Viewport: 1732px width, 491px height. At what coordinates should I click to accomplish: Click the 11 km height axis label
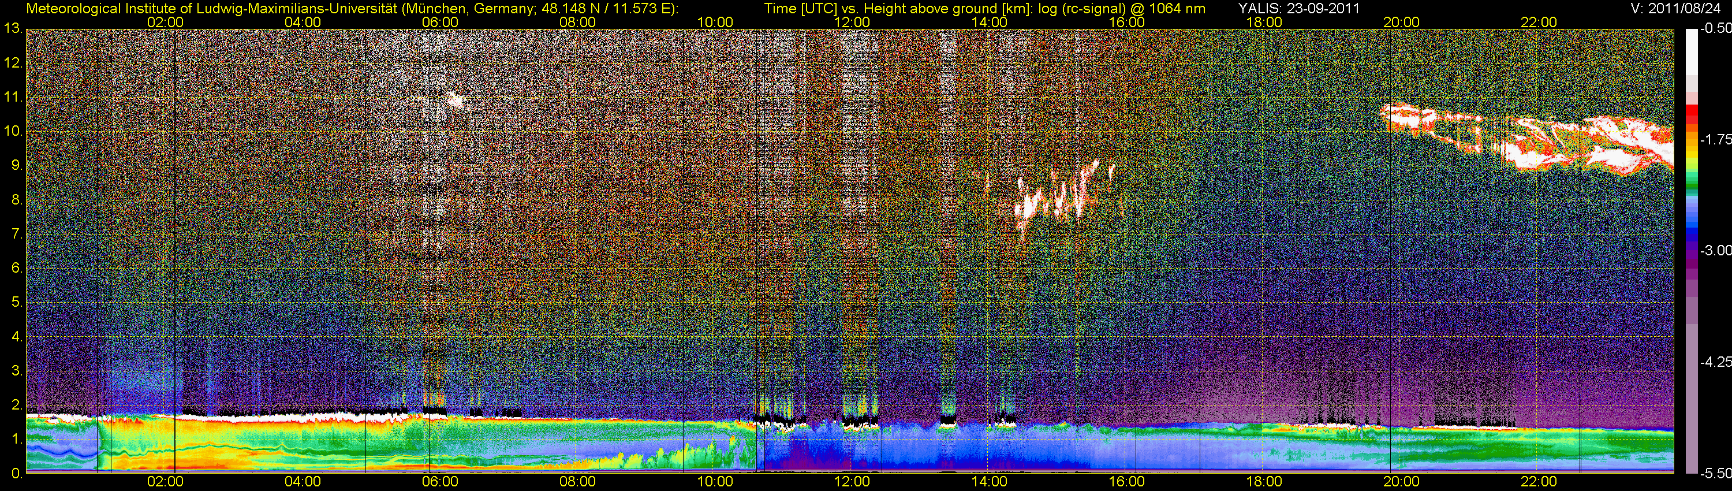(x=13, y=98)
